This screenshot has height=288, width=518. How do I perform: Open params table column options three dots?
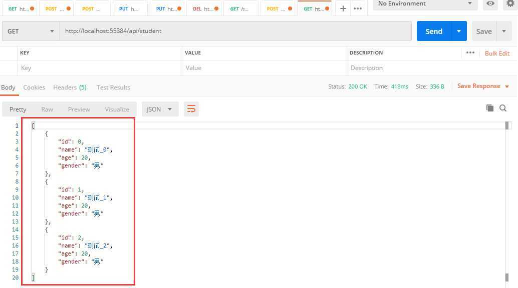click(470, 53)
